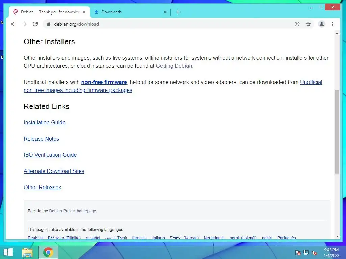The image size is (346, 259).
Task: Click the scrollbar down arrow
Action: (337, 236)
